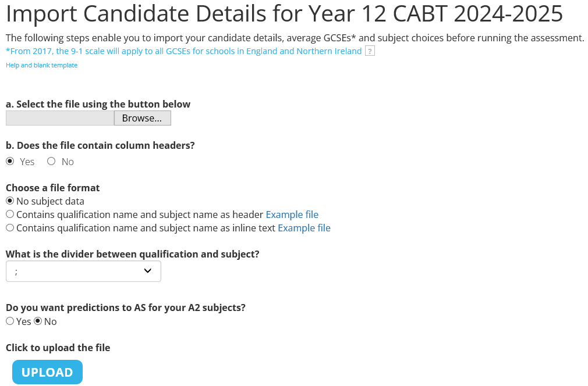Click the Browse... button

click(143, 118)
